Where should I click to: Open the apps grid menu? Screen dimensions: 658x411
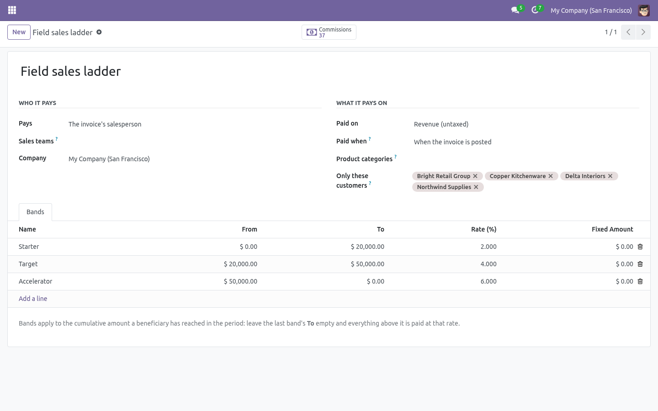(12, 10)
